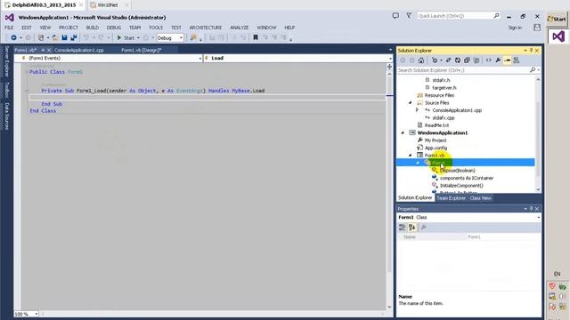570x320 pixels.
Task: Click the Collapse All icon in Solution Explorer
Action: [x=467, y=60]
